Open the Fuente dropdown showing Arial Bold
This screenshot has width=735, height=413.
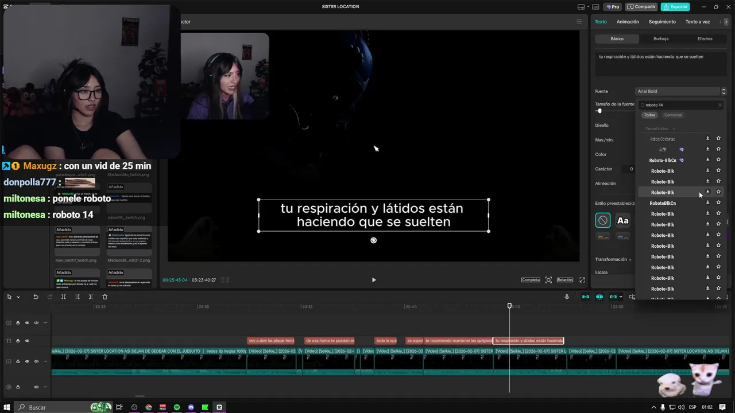[x=681, y=91]
